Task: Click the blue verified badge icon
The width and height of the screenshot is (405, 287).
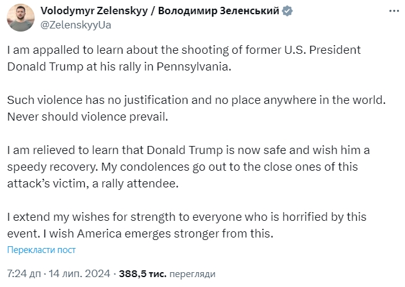Action: coord(288,11)
